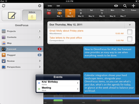Select the Past forecast tab
The image size is (139, 104).
(49, 13)
